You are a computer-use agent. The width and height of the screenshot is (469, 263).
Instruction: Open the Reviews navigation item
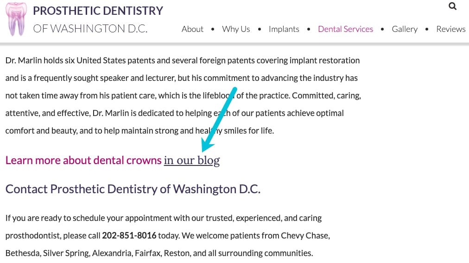click(x=450, y=29)
